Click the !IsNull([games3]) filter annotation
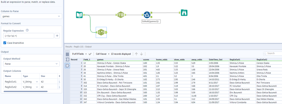Image resolution: width=282 pixels, height=104 pixels. (151, 21)
